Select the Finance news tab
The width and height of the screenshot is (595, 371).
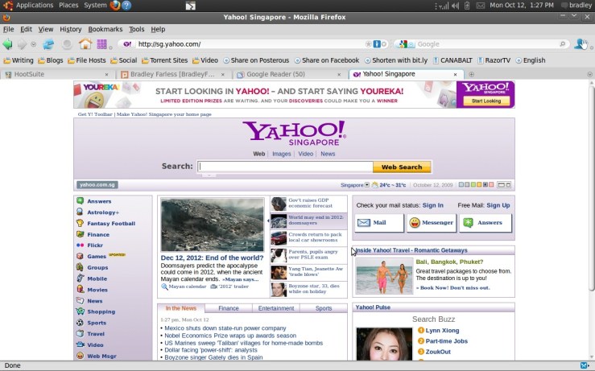click(229, 308)
